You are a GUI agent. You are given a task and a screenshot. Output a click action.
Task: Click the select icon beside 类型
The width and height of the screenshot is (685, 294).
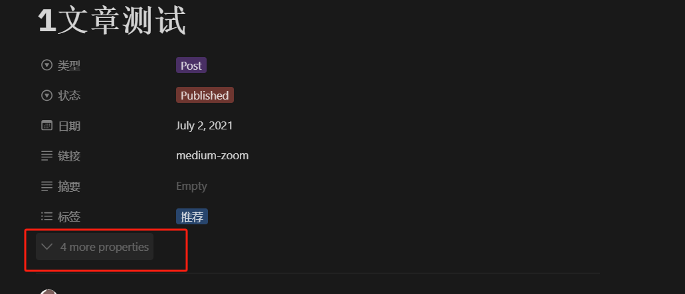(47, 66)
